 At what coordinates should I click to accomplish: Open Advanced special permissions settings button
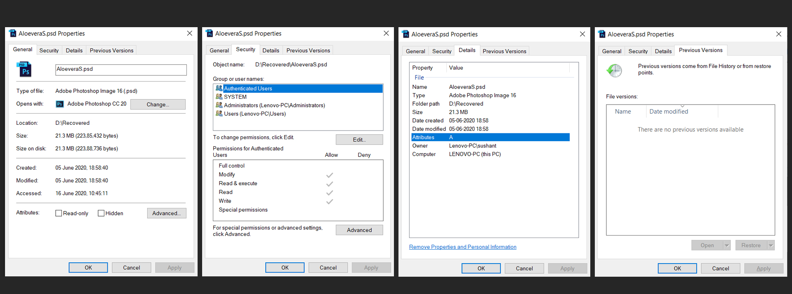tap(359, 230)
